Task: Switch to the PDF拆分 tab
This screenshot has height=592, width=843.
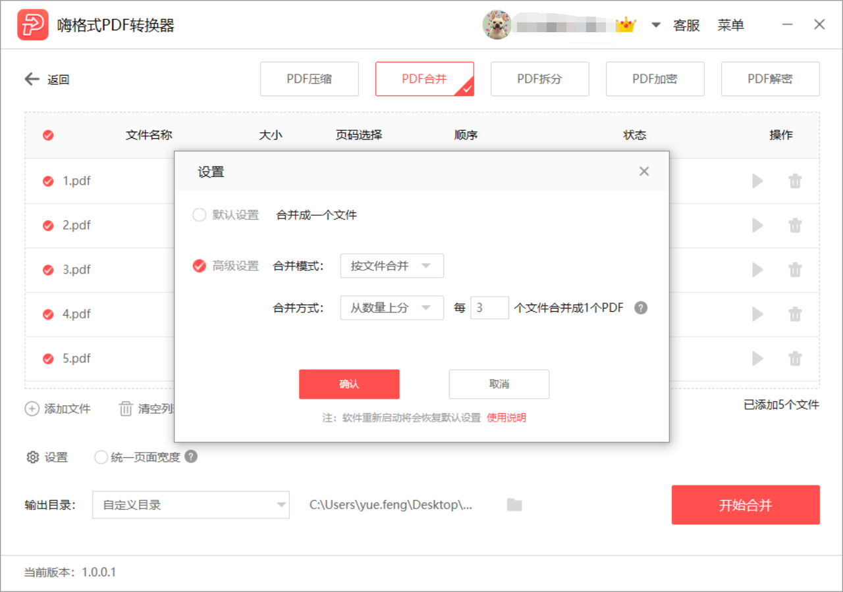Action: point(540,79)
